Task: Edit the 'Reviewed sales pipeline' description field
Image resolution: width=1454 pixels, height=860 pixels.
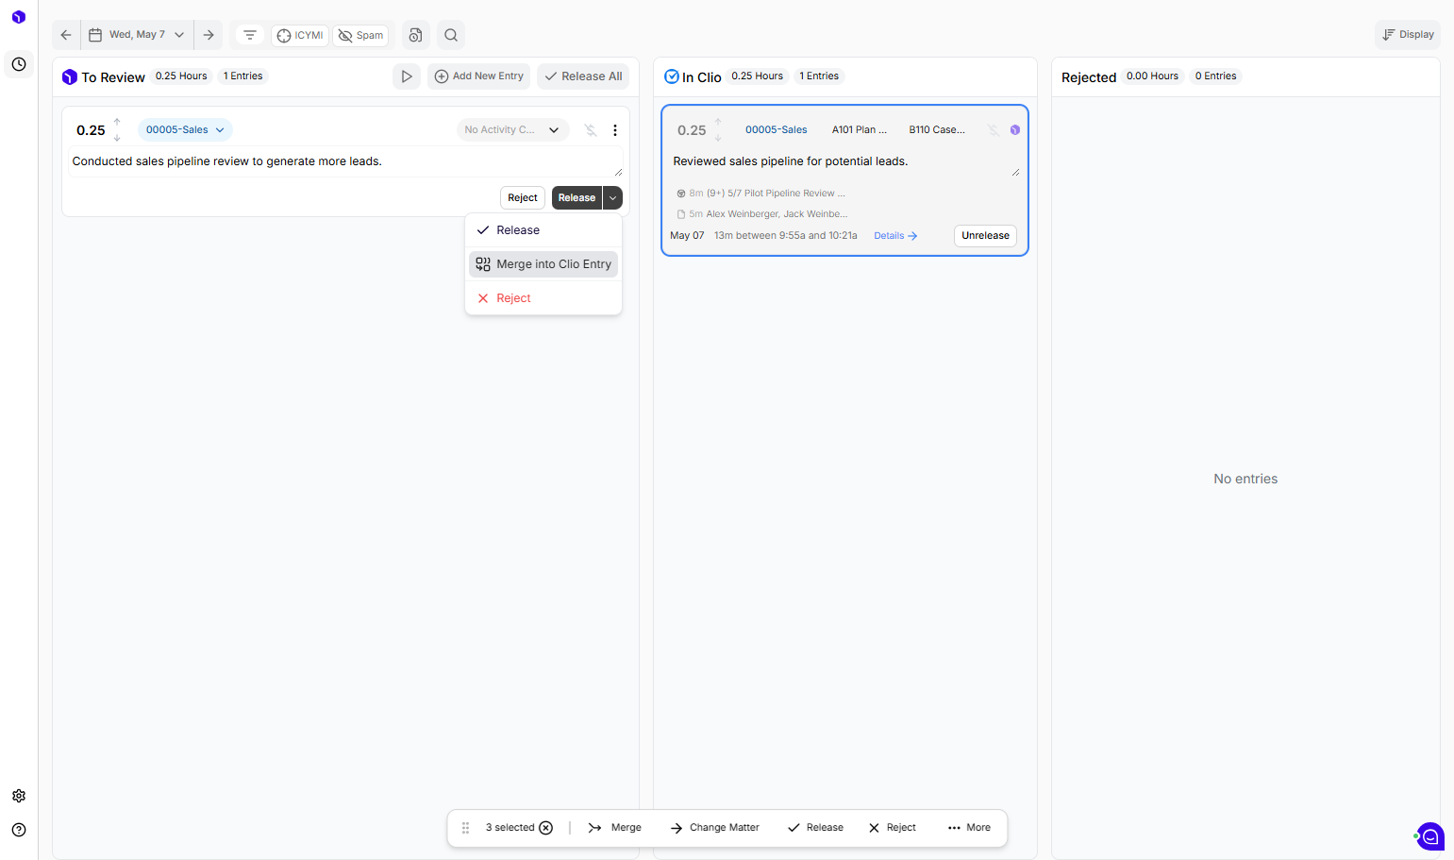Action: 844,162
